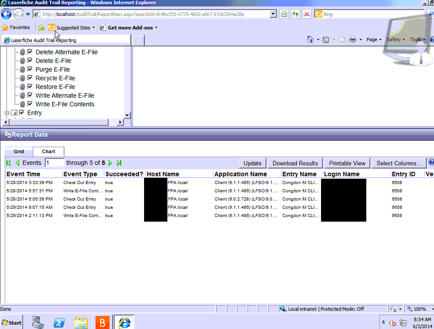Switch to the Grid tab
This screenshot has height=329, width=434.
(19, 152)
